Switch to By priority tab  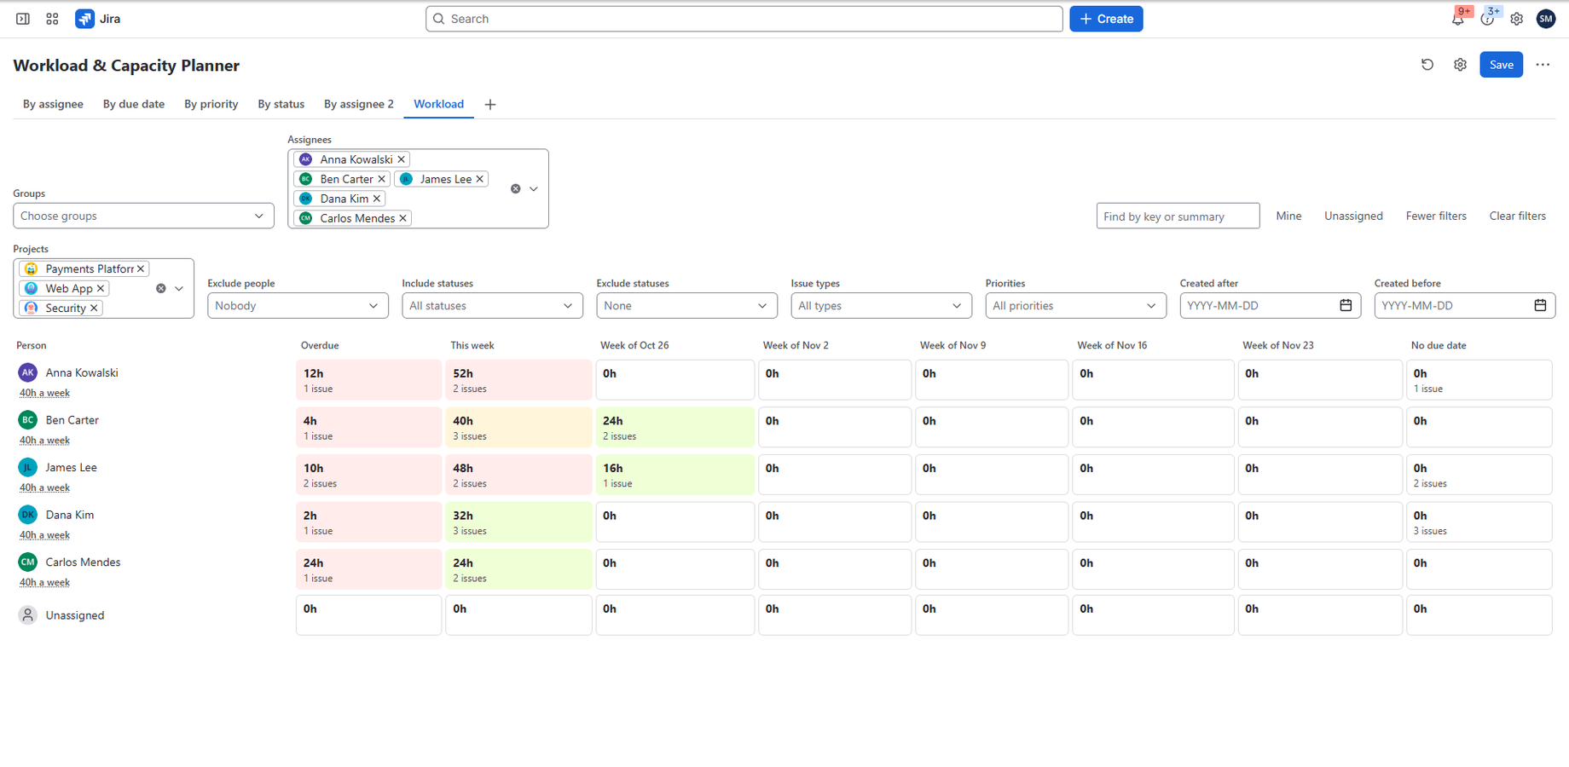211,104
